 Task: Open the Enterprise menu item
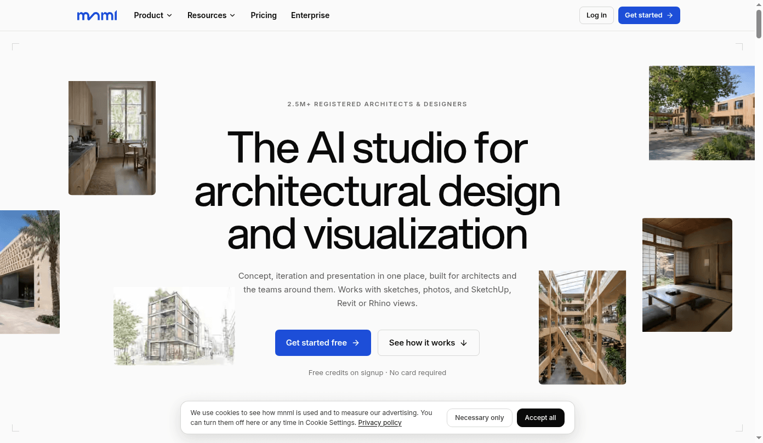tap(310, 15)
